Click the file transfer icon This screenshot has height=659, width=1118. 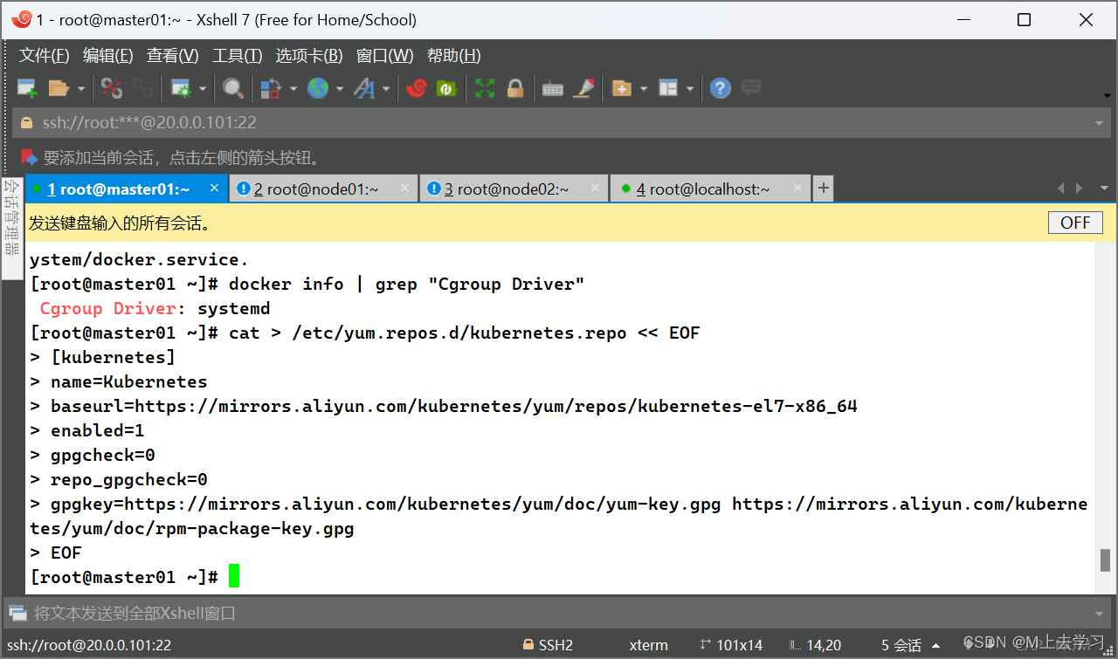(x=272, y=88)
